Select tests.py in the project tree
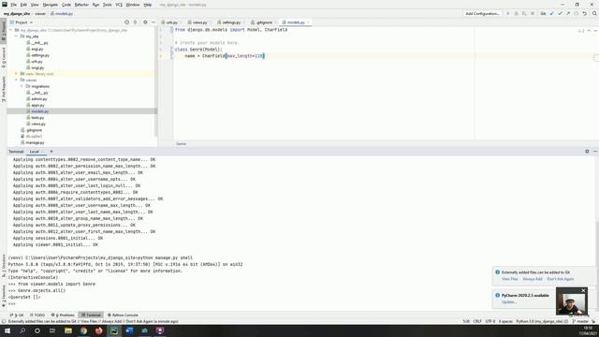Image resolution: width=599 pixels, height=337 pixels. click(x=37, y=118)
